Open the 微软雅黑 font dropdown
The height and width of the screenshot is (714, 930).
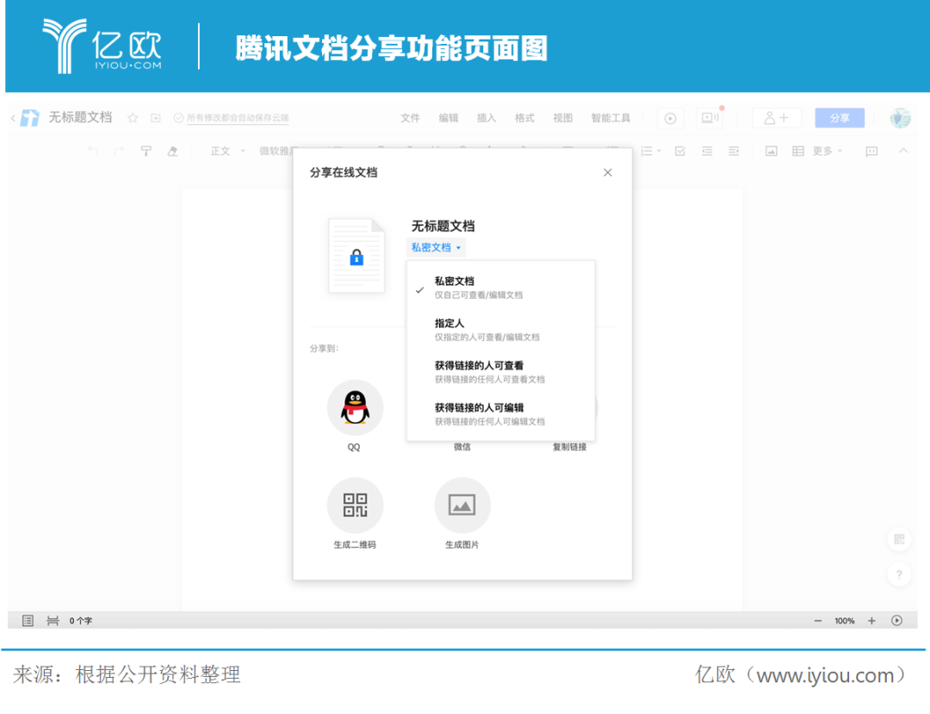pyautogui.click(x=276, y=152)
